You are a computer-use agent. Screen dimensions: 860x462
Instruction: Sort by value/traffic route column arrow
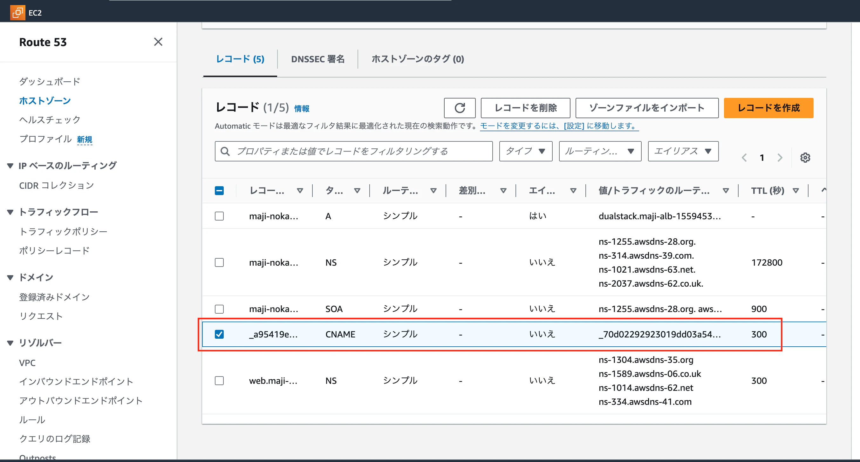coord(726,191)
